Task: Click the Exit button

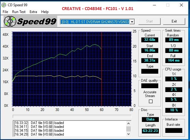Action: [x=174, y=21]
